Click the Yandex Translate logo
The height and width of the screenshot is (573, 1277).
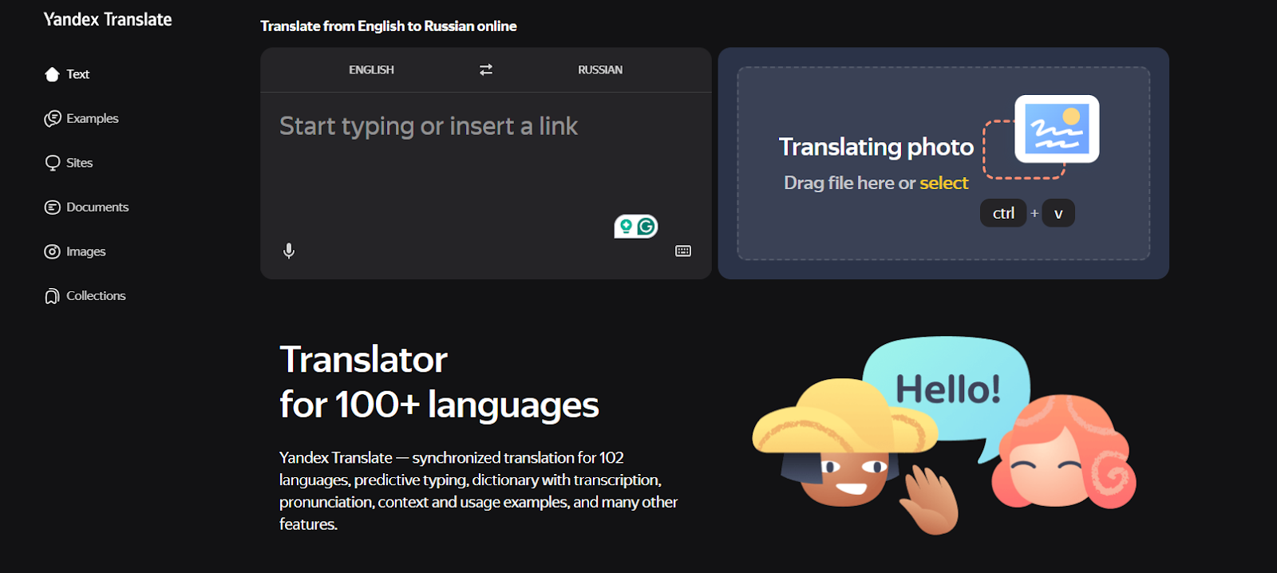click(108, 20)
